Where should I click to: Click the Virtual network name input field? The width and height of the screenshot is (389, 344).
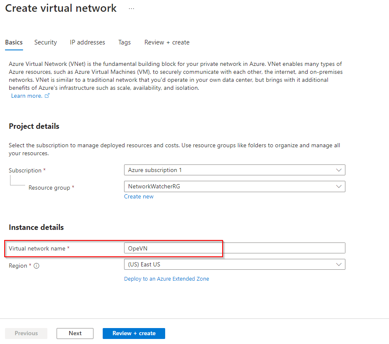[235, 248]
